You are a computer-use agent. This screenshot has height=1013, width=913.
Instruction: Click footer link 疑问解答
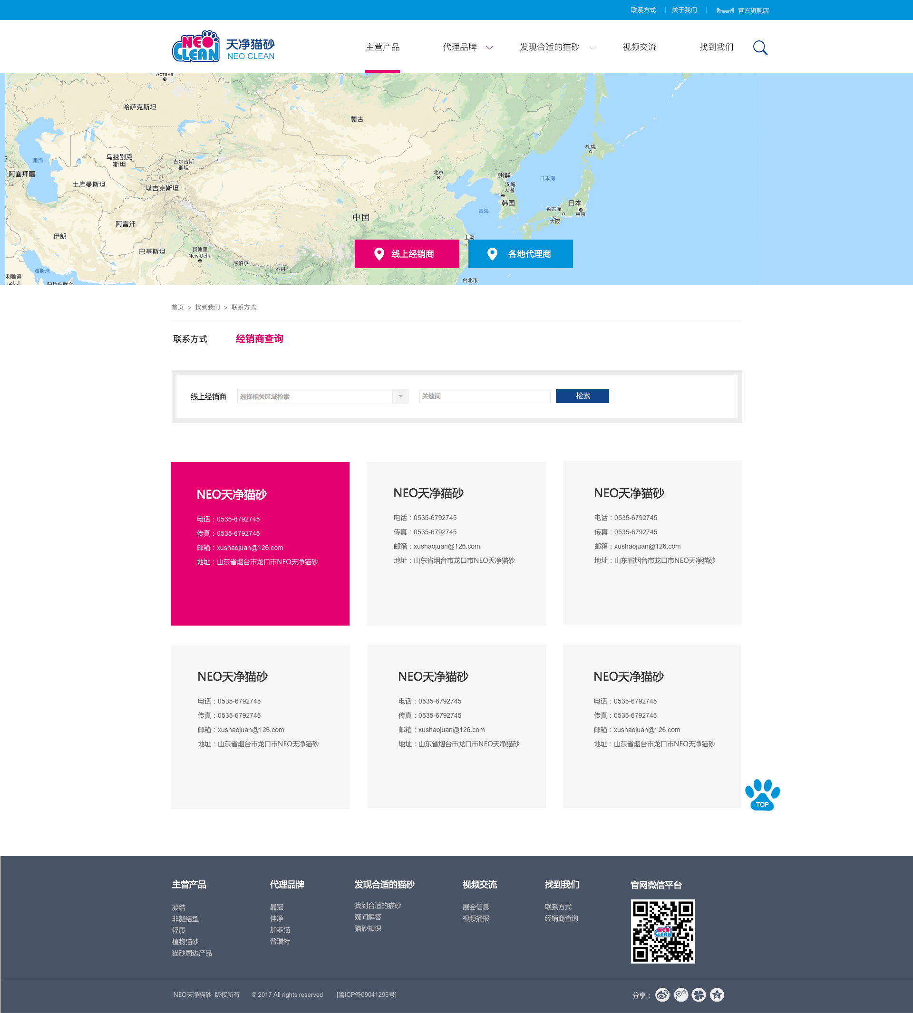(368, 917)
